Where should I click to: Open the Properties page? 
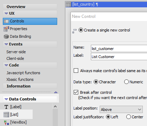tap(19, 29)
